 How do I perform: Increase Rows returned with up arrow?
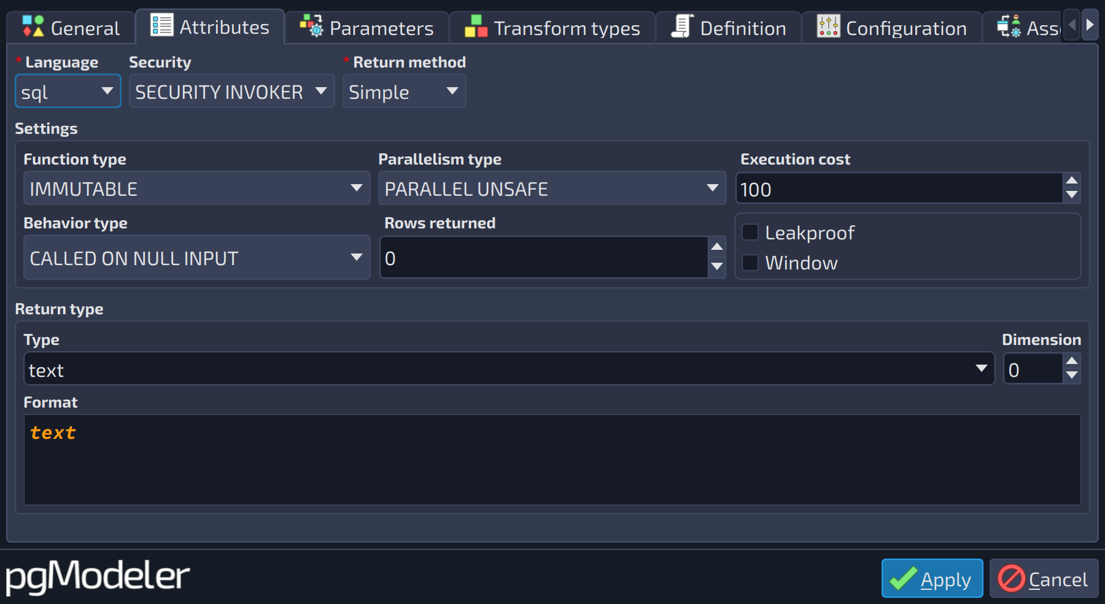(x=717, y=247)
